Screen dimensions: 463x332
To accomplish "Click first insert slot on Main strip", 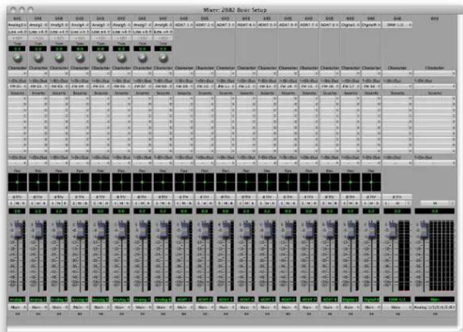I will tap(434, 99).
